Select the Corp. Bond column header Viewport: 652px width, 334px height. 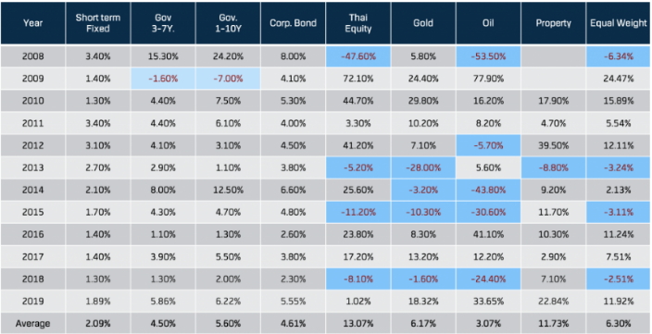click(x=294, y=23)
